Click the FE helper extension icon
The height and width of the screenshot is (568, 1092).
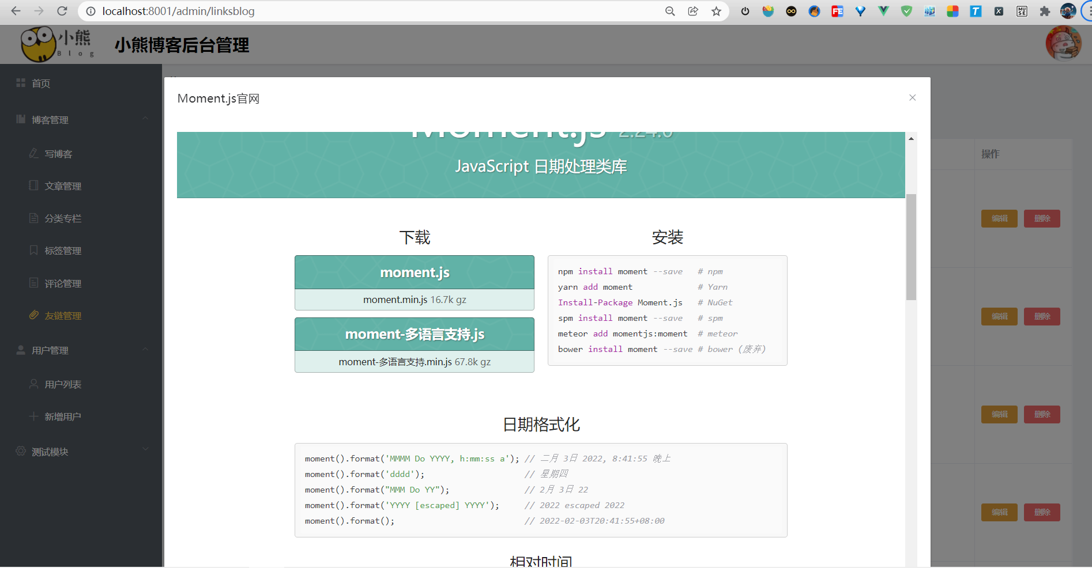coord(837,11)
